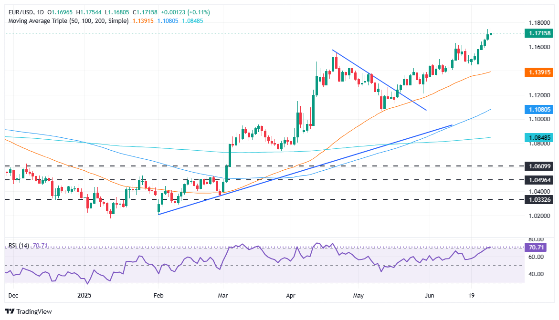Click the 19 date label on the axis
Viewport: 559px width, 320px height.
(471, 296)
